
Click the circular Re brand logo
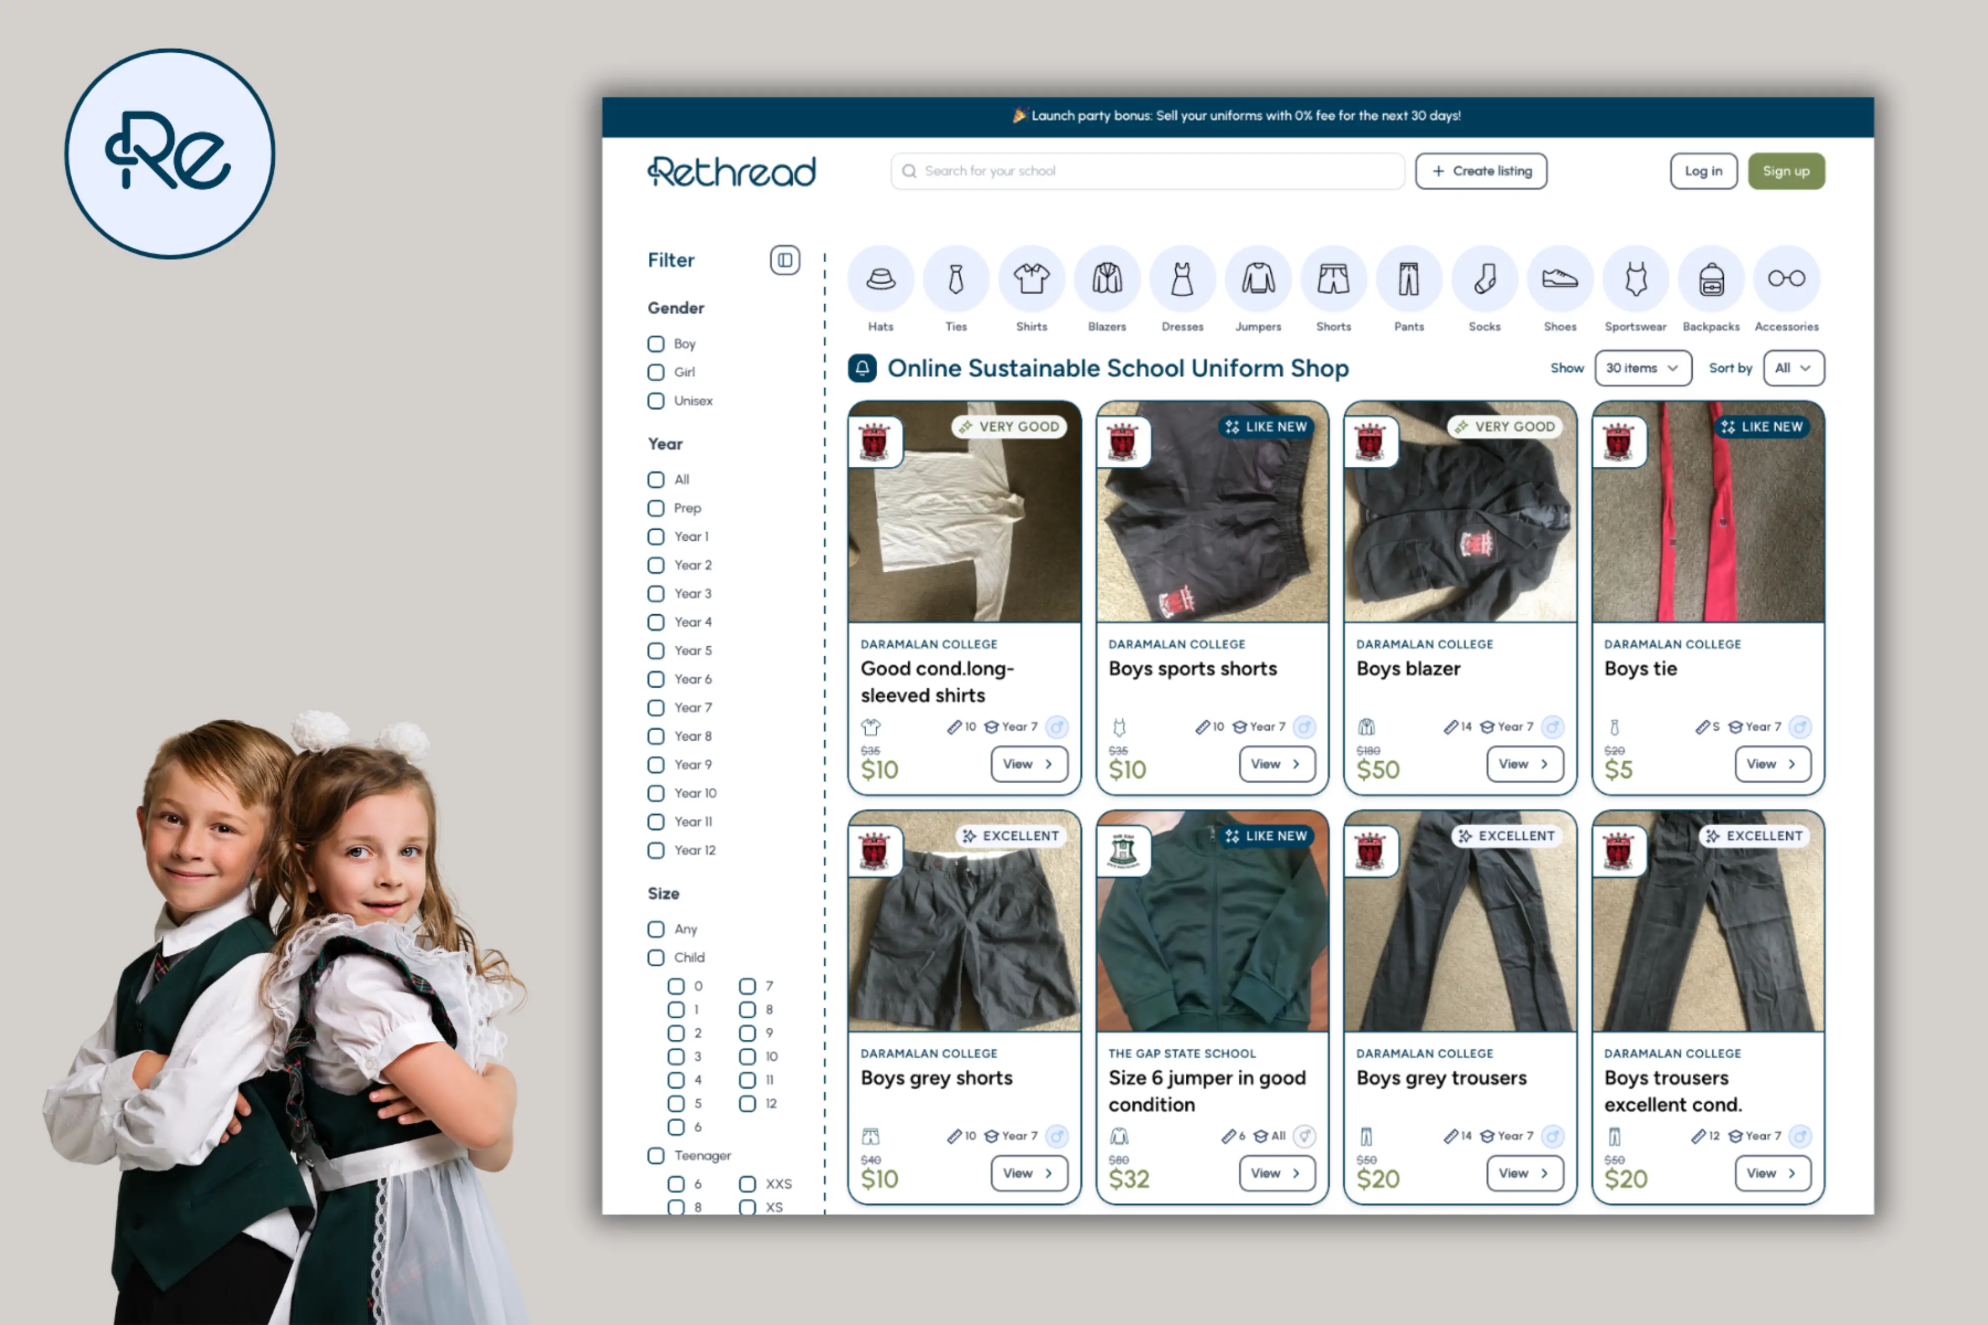[x=170, y=154]
